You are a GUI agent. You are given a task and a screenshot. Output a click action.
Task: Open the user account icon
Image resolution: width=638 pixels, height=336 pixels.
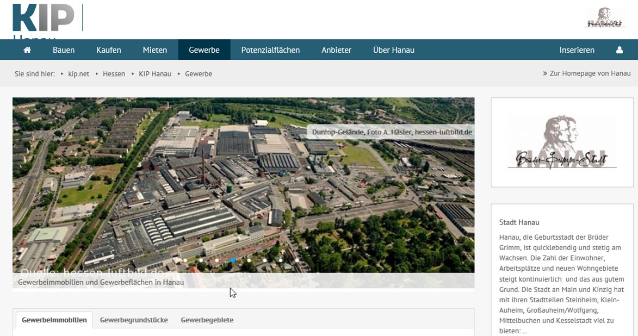(x=619, y=50)
